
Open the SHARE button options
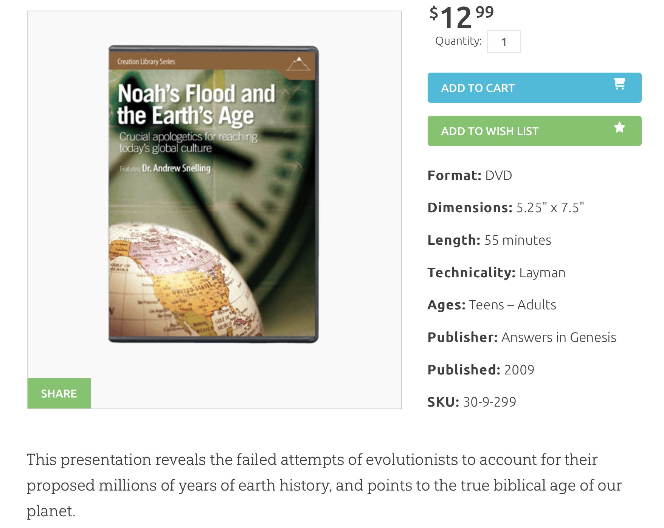[x=59, y=393]
